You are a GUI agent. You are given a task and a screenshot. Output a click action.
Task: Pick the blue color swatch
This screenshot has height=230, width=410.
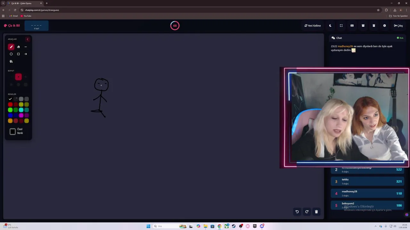click(10, 115)
